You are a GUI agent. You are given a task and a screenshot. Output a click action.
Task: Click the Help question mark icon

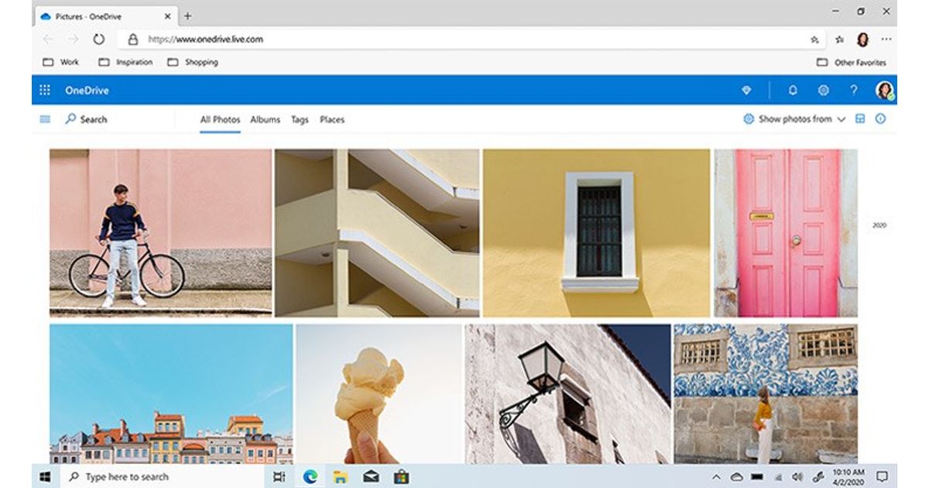[853, 91]
